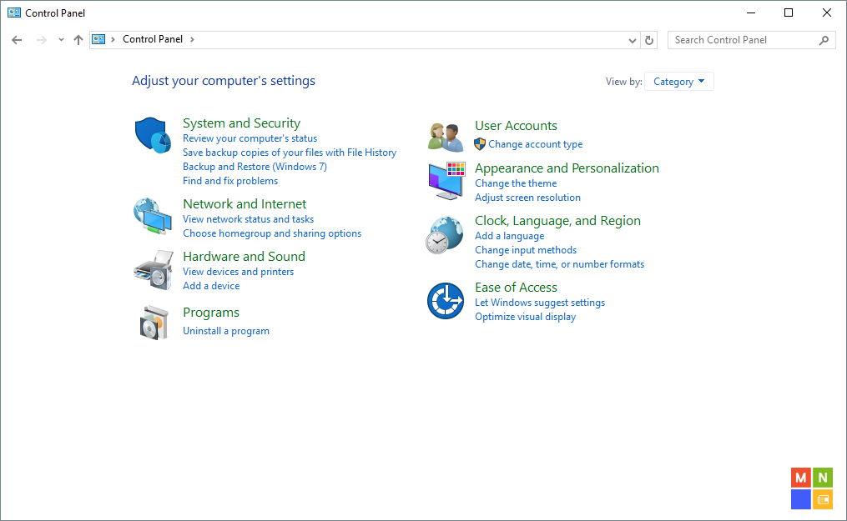Open the Hardware and Sound printer icon
This screenshot has width=847, height=521.
pyautogui.click(x=154, y=269)
